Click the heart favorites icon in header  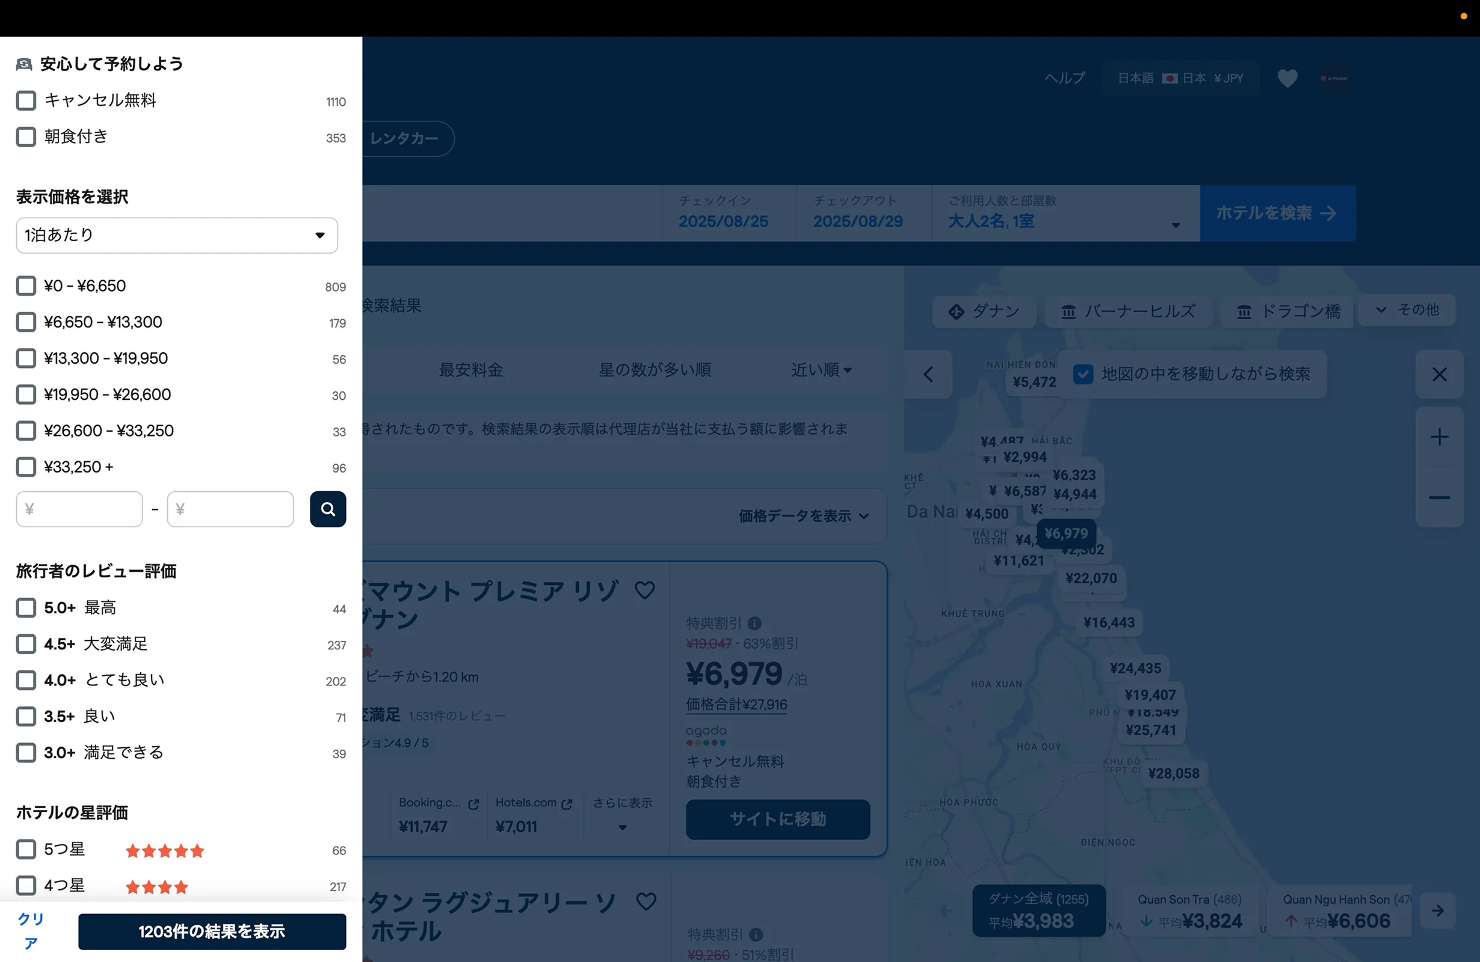(x=1287, y=78)
